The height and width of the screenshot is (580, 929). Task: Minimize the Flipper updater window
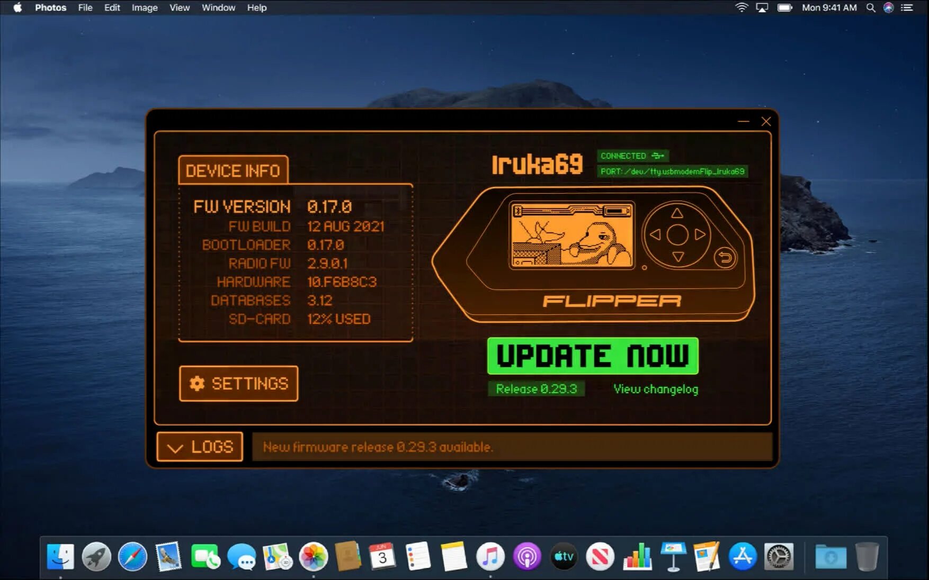pos(744,121)
